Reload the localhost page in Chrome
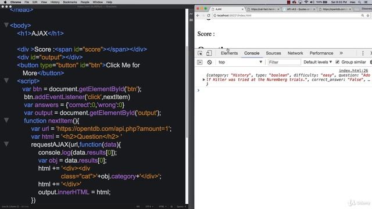372x209 pixels. [x=209, y=16]
